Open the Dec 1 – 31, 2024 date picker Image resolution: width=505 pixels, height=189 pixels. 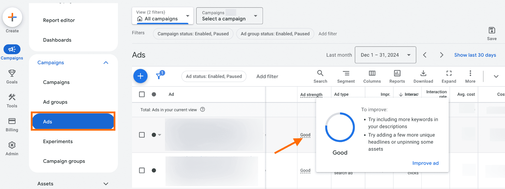[x=385, y=55]
